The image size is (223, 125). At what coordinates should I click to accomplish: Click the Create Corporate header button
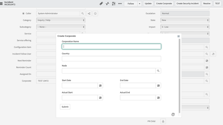pyautogui.click(x=164, y=4)
